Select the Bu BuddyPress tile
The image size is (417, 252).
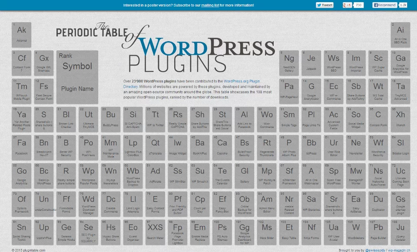tap(111, 120)
